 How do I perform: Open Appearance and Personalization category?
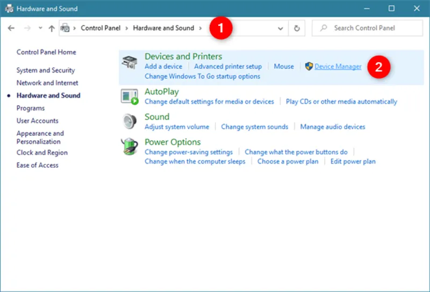[x=40, y=137]
